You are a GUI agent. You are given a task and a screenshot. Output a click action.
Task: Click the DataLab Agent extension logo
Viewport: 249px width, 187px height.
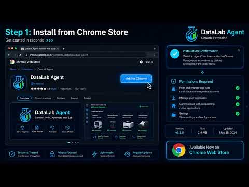[19, 83]
